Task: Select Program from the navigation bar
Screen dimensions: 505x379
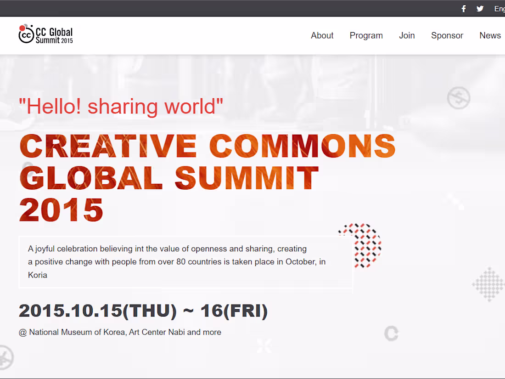Action: 366,35
